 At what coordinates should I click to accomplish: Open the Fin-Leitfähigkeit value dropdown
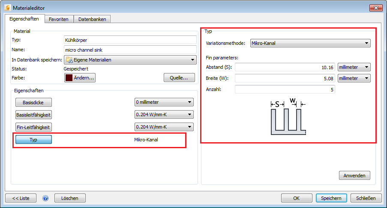pyautogui.click(x=164, y=127)
